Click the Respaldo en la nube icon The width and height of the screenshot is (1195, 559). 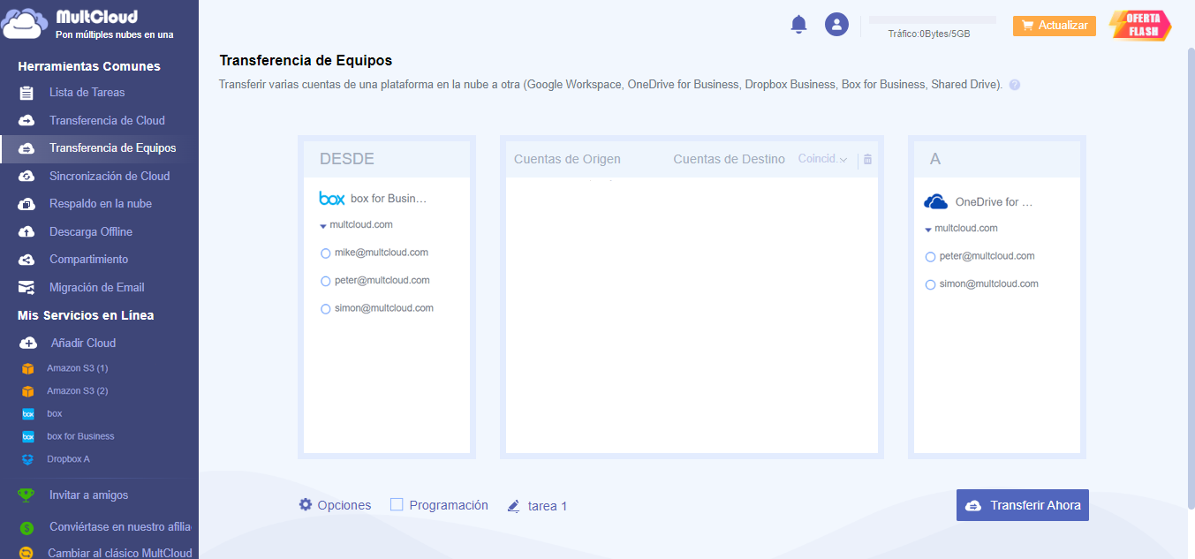[x=26, y=204]
